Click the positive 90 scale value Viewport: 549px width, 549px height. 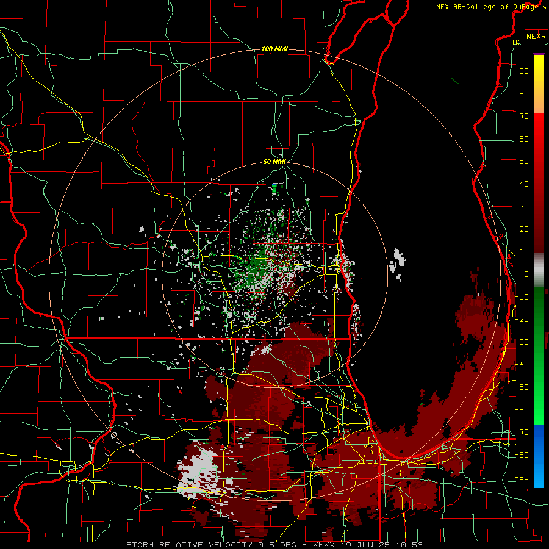[524, 71]
